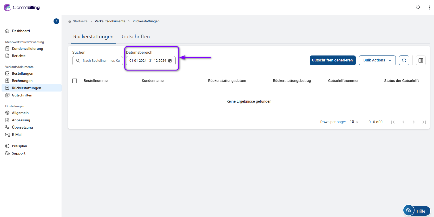
Task: Open Kundenvalidierung in the sidebar
Action: pyautogui.click(x=27, y=48)
